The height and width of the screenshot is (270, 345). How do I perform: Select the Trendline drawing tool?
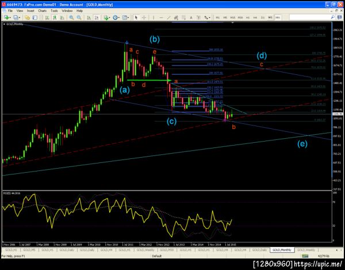pos(168,17)
